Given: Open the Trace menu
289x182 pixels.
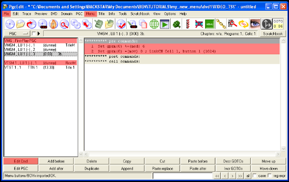Looking at the screenshot, I should click(26, 14).
